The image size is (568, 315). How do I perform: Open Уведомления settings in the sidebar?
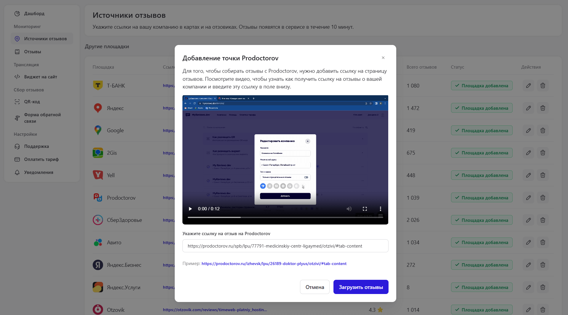[x=38, y=172]
